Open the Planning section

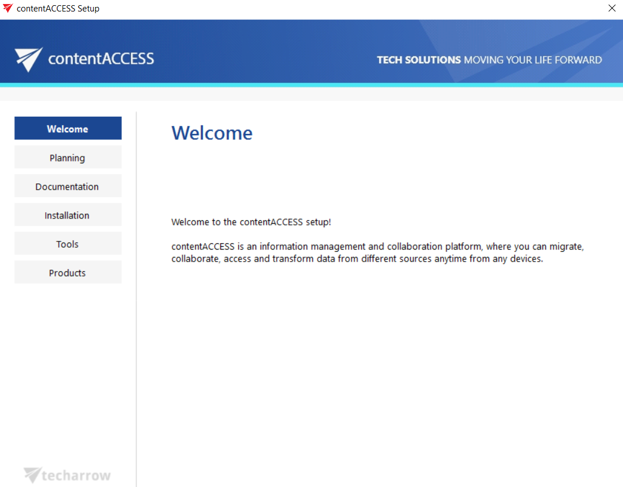click(x=68, y=158)
